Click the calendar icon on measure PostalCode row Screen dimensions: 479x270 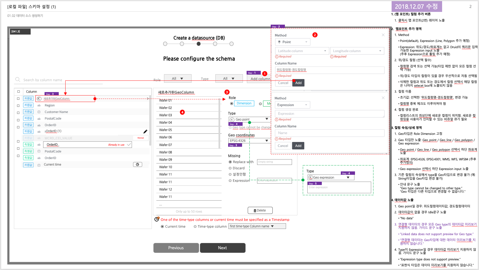39,152
